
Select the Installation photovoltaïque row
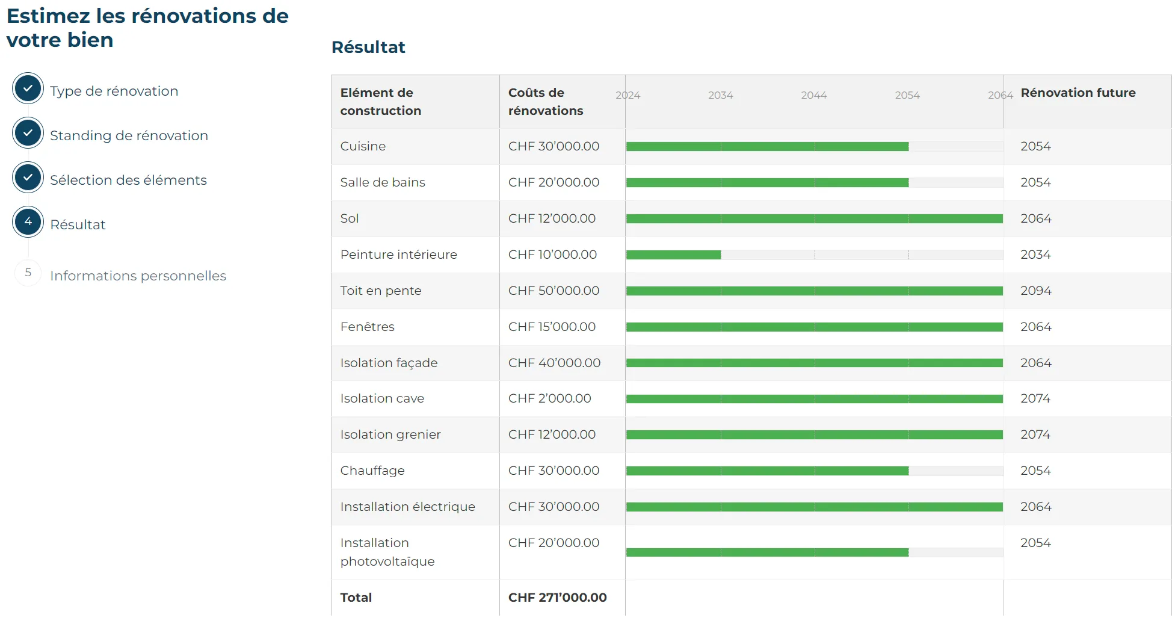click(x=387, y=552)
